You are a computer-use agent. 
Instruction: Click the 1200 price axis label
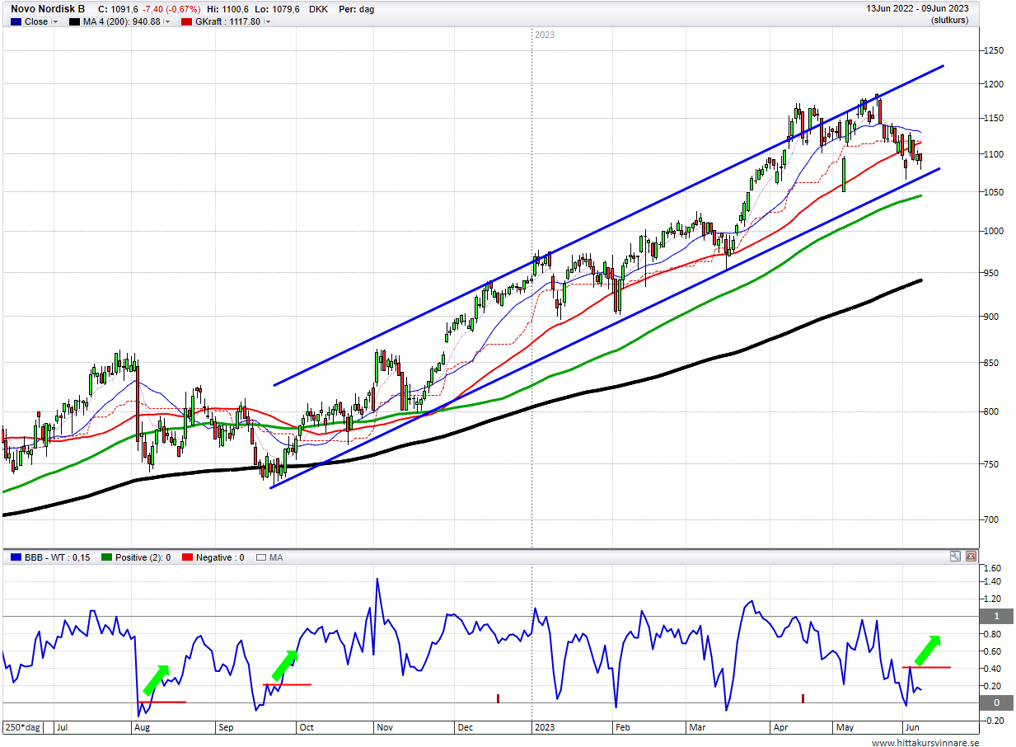993,84
